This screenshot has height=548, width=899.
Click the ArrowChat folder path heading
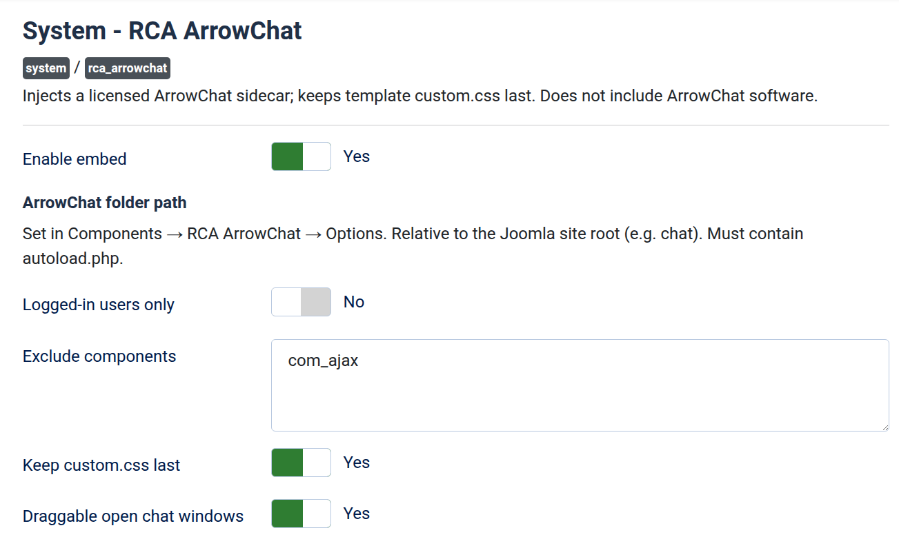point(105,203)
